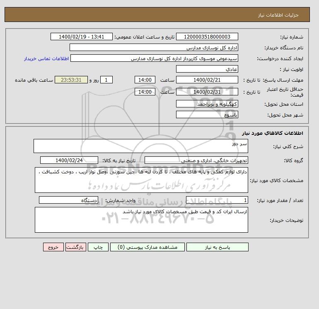Click header title جزئیات اطلاعات نیاز

pyautogui.click(x=278, y=15)
